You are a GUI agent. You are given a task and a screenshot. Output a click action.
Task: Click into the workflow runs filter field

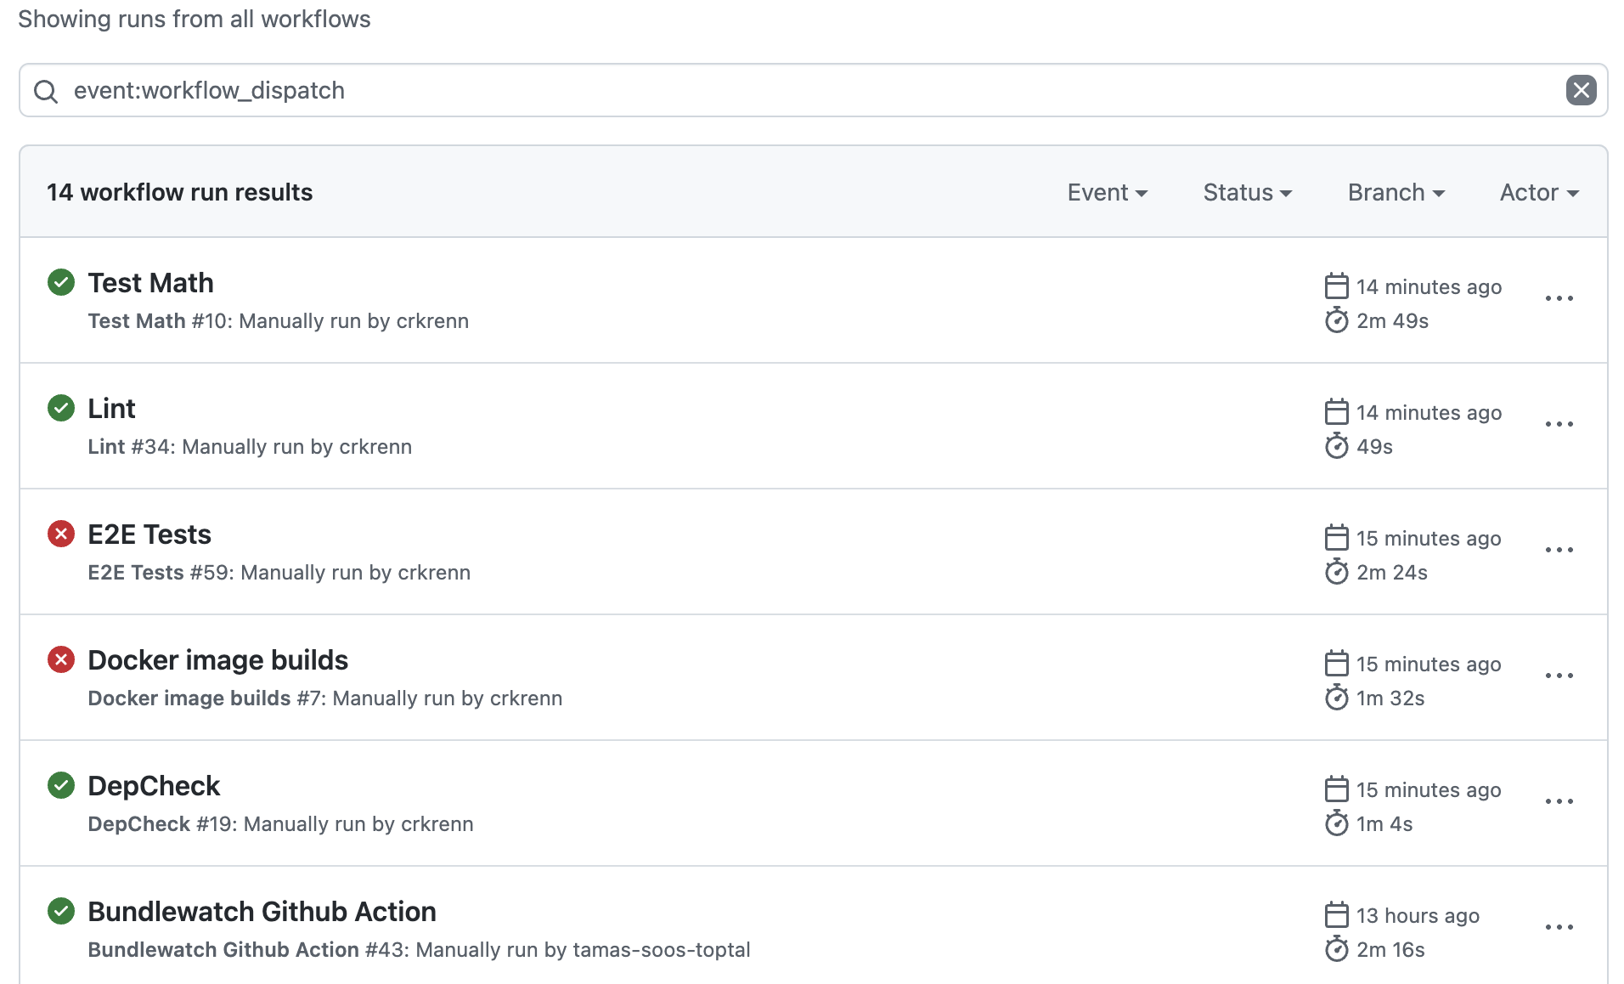[x=814, y=90]
